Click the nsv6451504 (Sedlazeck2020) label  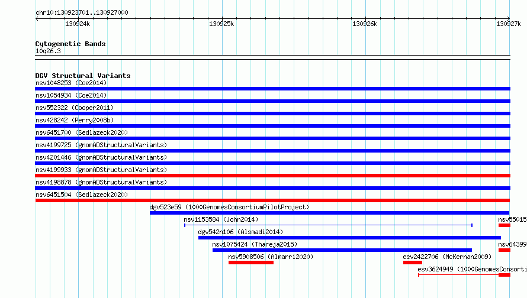click(82, 195)
